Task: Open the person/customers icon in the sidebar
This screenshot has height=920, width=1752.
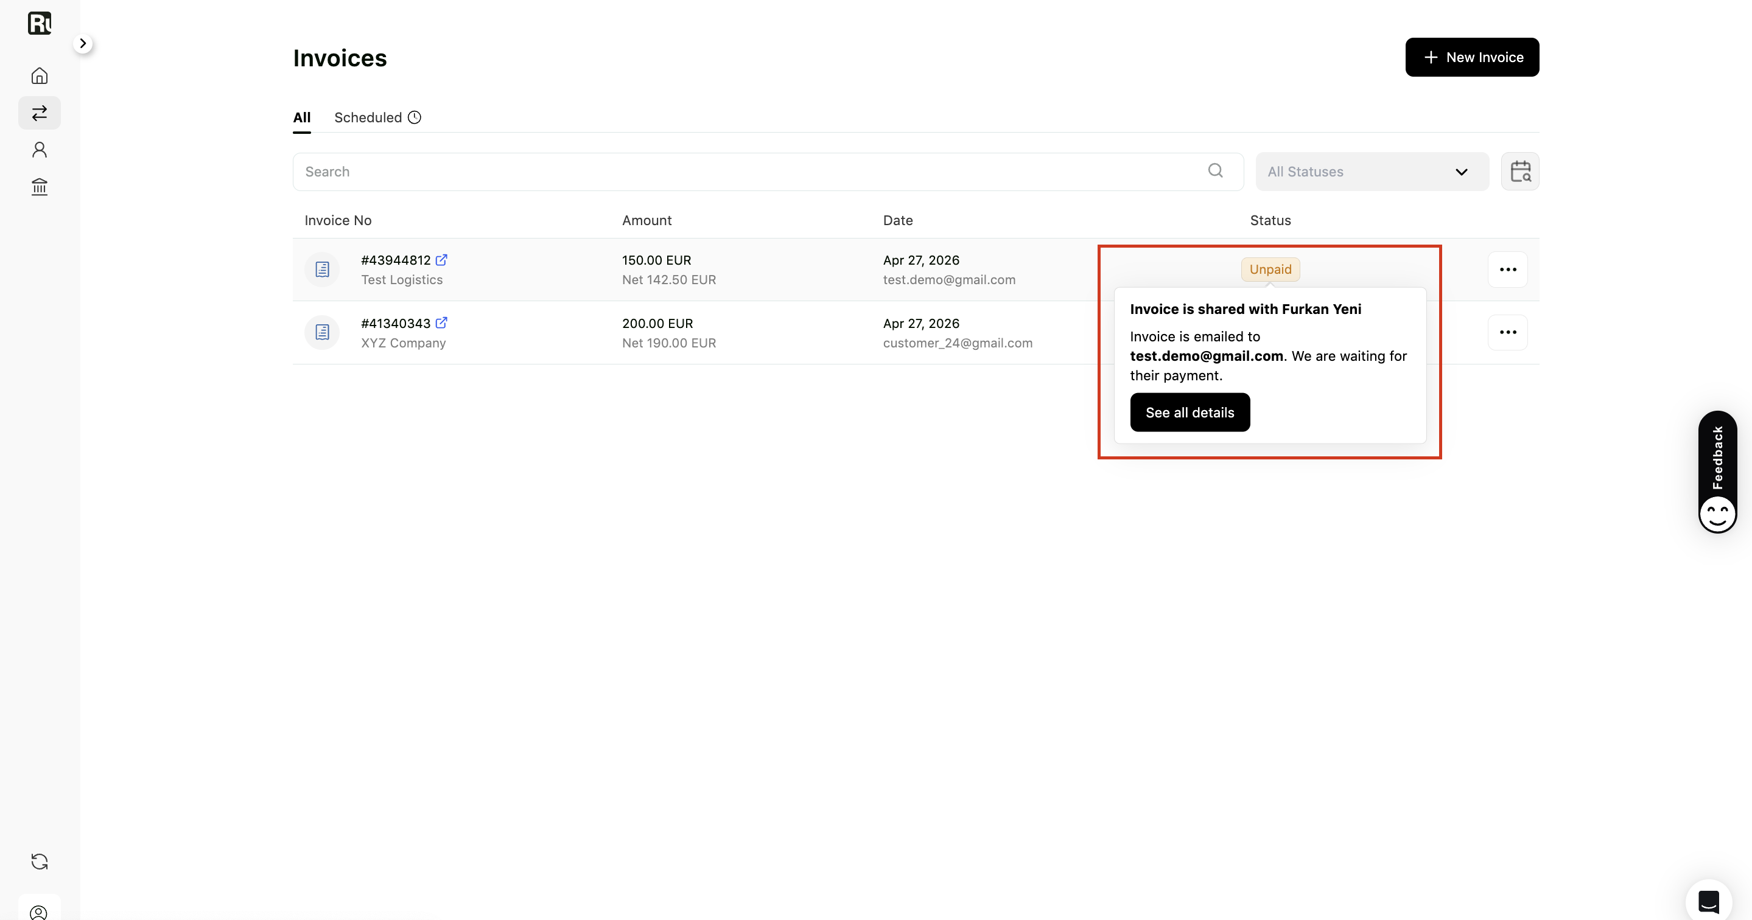Action: tap(40, 150)
